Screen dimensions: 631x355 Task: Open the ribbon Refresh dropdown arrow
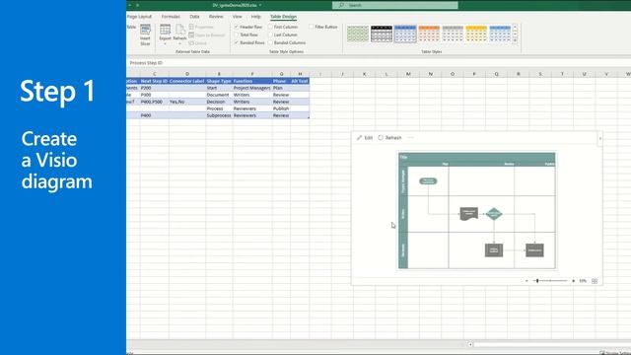179,43
